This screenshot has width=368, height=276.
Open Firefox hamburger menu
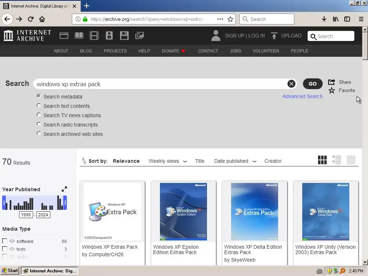click(361, 19)
